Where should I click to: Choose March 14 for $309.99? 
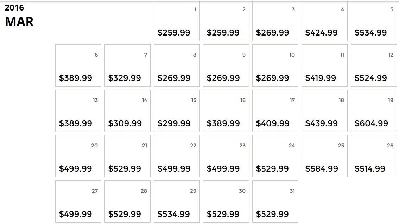click(x=127, y=111)
